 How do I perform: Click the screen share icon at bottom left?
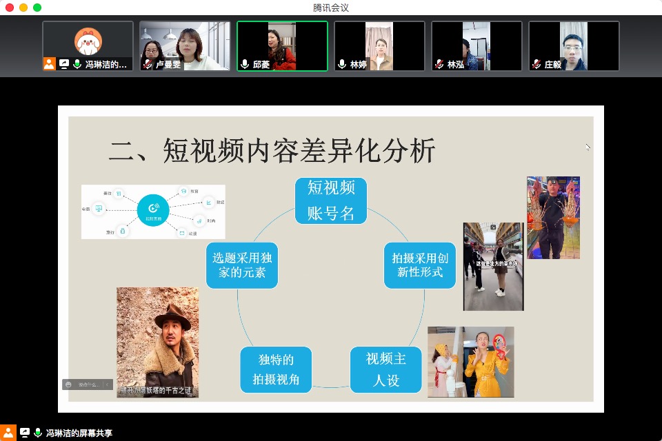[x=25, y=433]
